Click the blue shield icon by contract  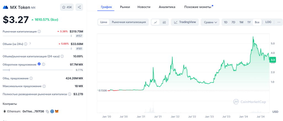click(52, 111)
